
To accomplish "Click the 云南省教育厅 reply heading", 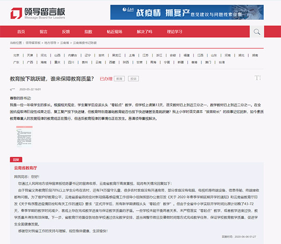I will [25, 168].
